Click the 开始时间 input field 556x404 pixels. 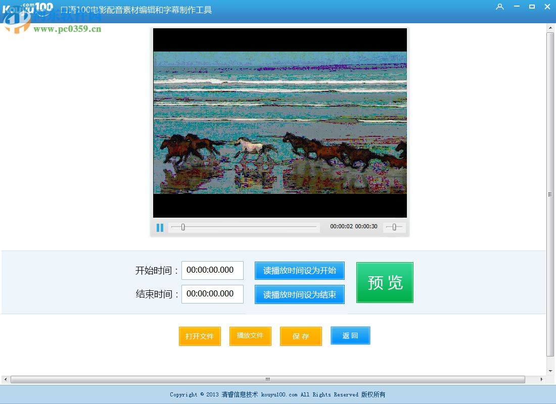tap(212, 270)
